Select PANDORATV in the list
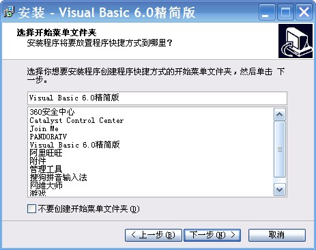The width and height of the screenshot is (316, 250). point(48,137)
